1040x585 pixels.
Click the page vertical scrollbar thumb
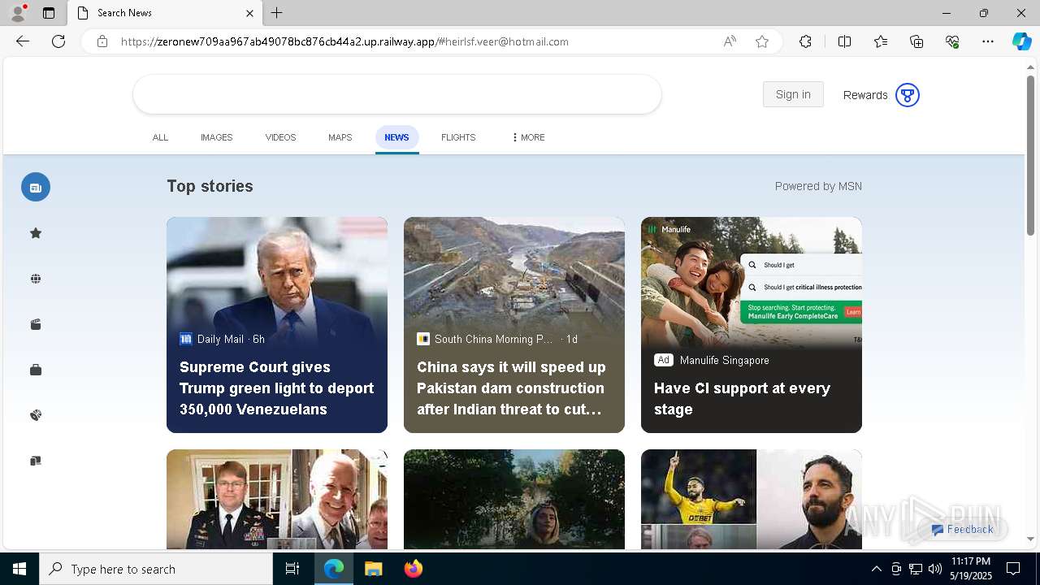[x=1030, y=154]
